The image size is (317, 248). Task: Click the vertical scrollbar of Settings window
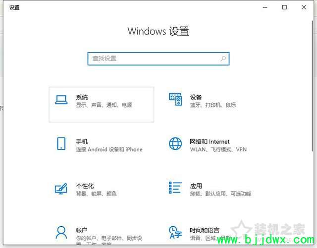(x=313, y=87)
